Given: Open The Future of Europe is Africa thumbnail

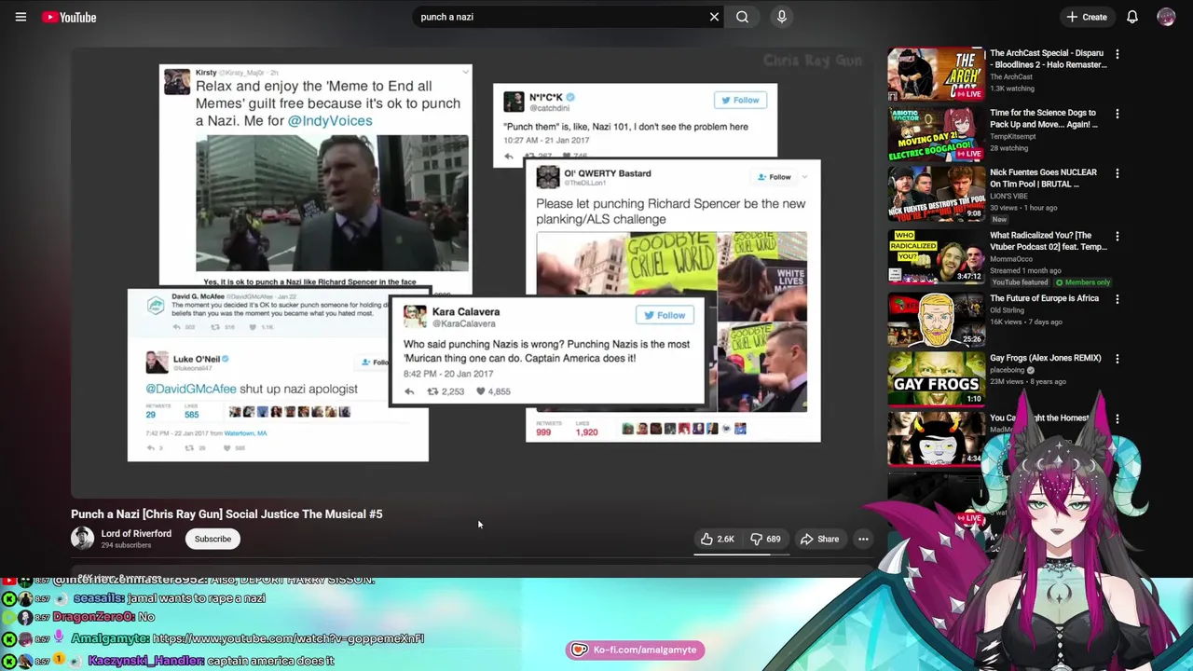Looking at the screenshot, I should pos(936,319).
